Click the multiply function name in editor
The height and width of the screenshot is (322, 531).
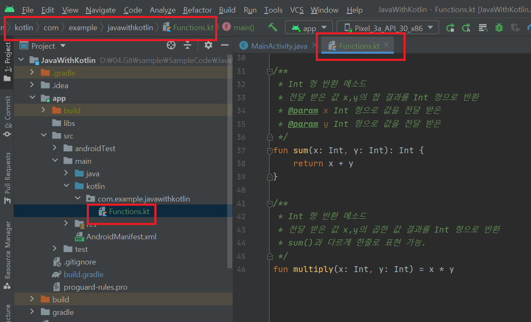313,269
